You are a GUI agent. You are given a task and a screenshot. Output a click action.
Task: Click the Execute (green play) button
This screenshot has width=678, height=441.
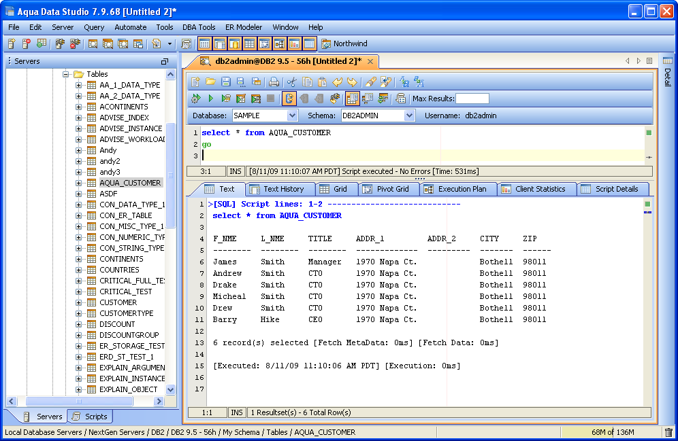pyautogui.click(x=210, y=99)
